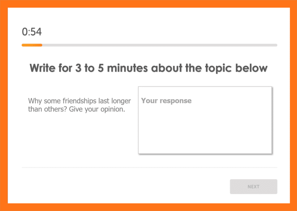Click the empty lower area of the response box

pos(205,136)
